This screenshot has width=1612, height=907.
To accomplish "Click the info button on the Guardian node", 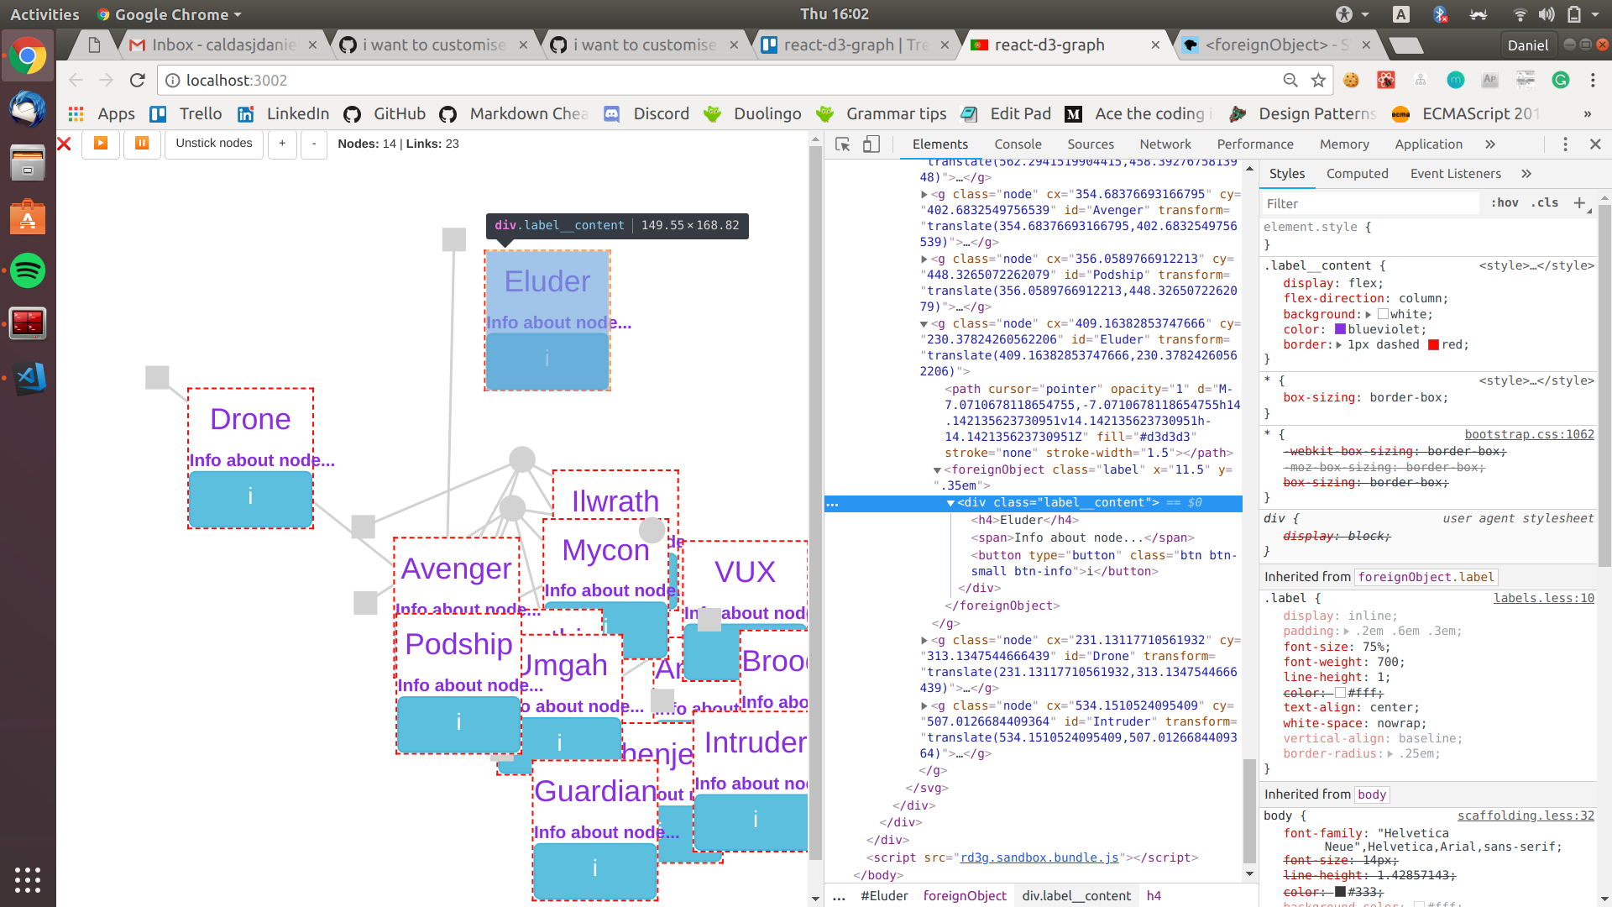I will pos(594,870).
